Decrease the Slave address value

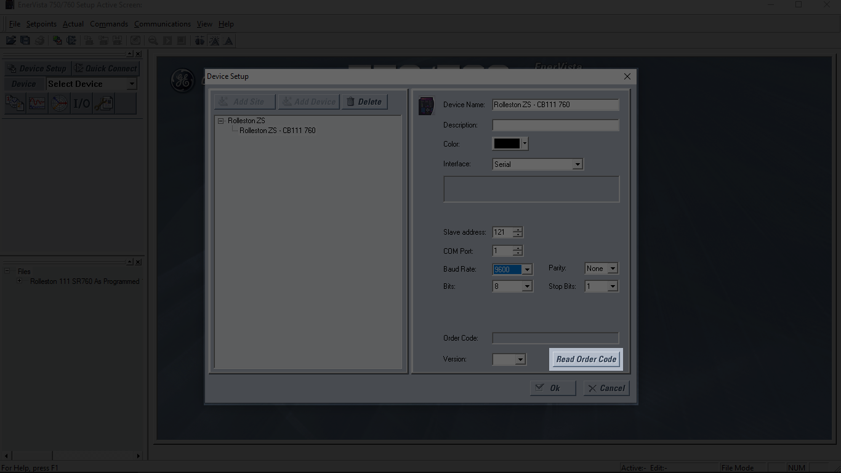518,235
